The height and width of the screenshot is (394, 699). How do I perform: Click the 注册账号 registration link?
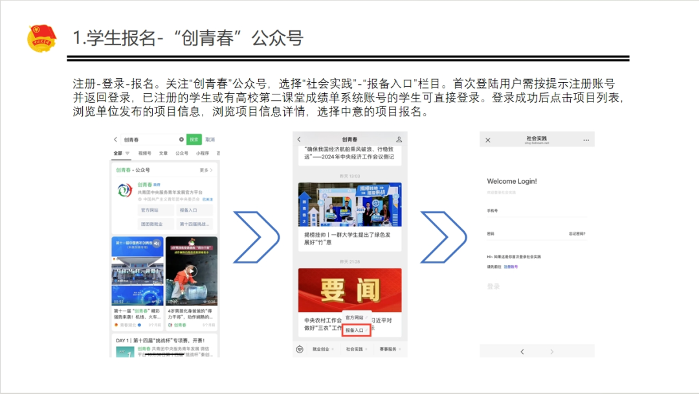point(511,266)
